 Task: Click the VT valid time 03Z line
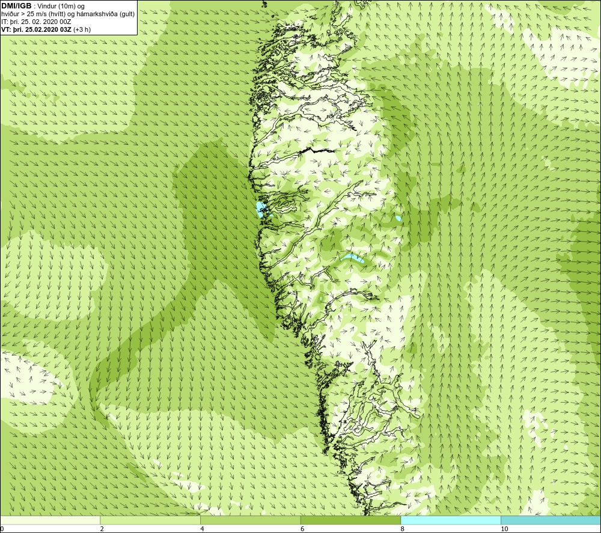(x=46, y=29)
